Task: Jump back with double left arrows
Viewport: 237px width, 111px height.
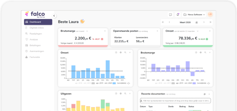Action: click(x=163, y=22)
